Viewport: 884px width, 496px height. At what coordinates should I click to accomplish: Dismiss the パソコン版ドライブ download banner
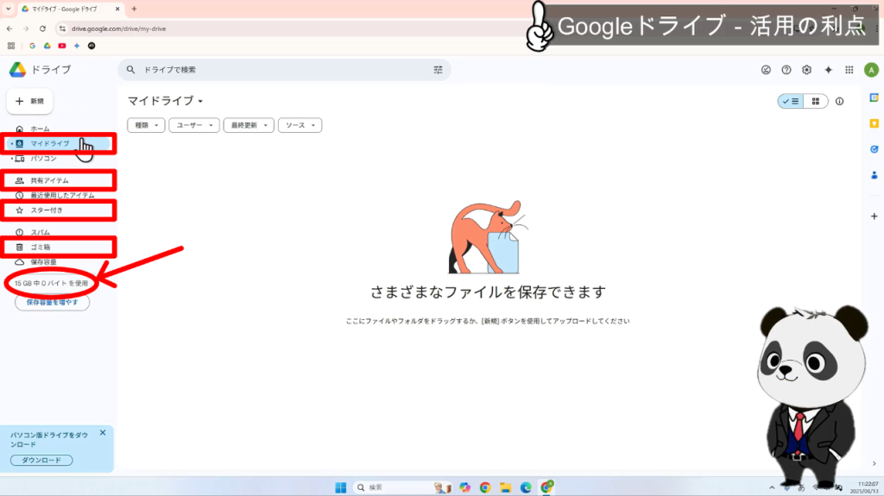pyautogui.click(x=103, y=433)
